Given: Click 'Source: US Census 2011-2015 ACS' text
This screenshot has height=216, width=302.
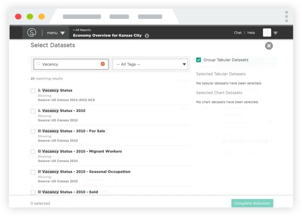Looking at the screenshot, I should pyautogui.click(x=67, y=100).
